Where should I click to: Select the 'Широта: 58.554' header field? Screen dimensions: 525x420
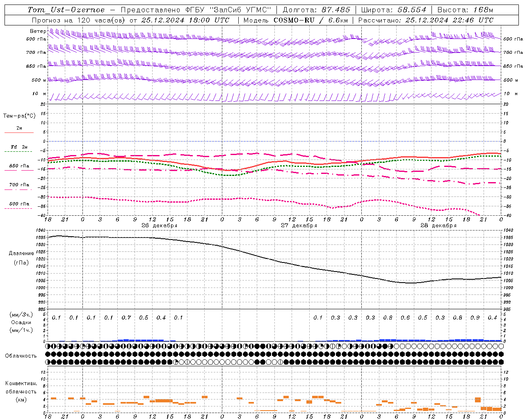pos(394,10)
